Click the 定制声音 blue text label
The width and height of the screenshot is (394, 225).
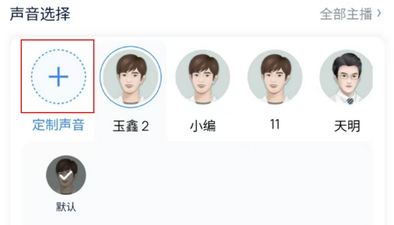tap(58, 125)
